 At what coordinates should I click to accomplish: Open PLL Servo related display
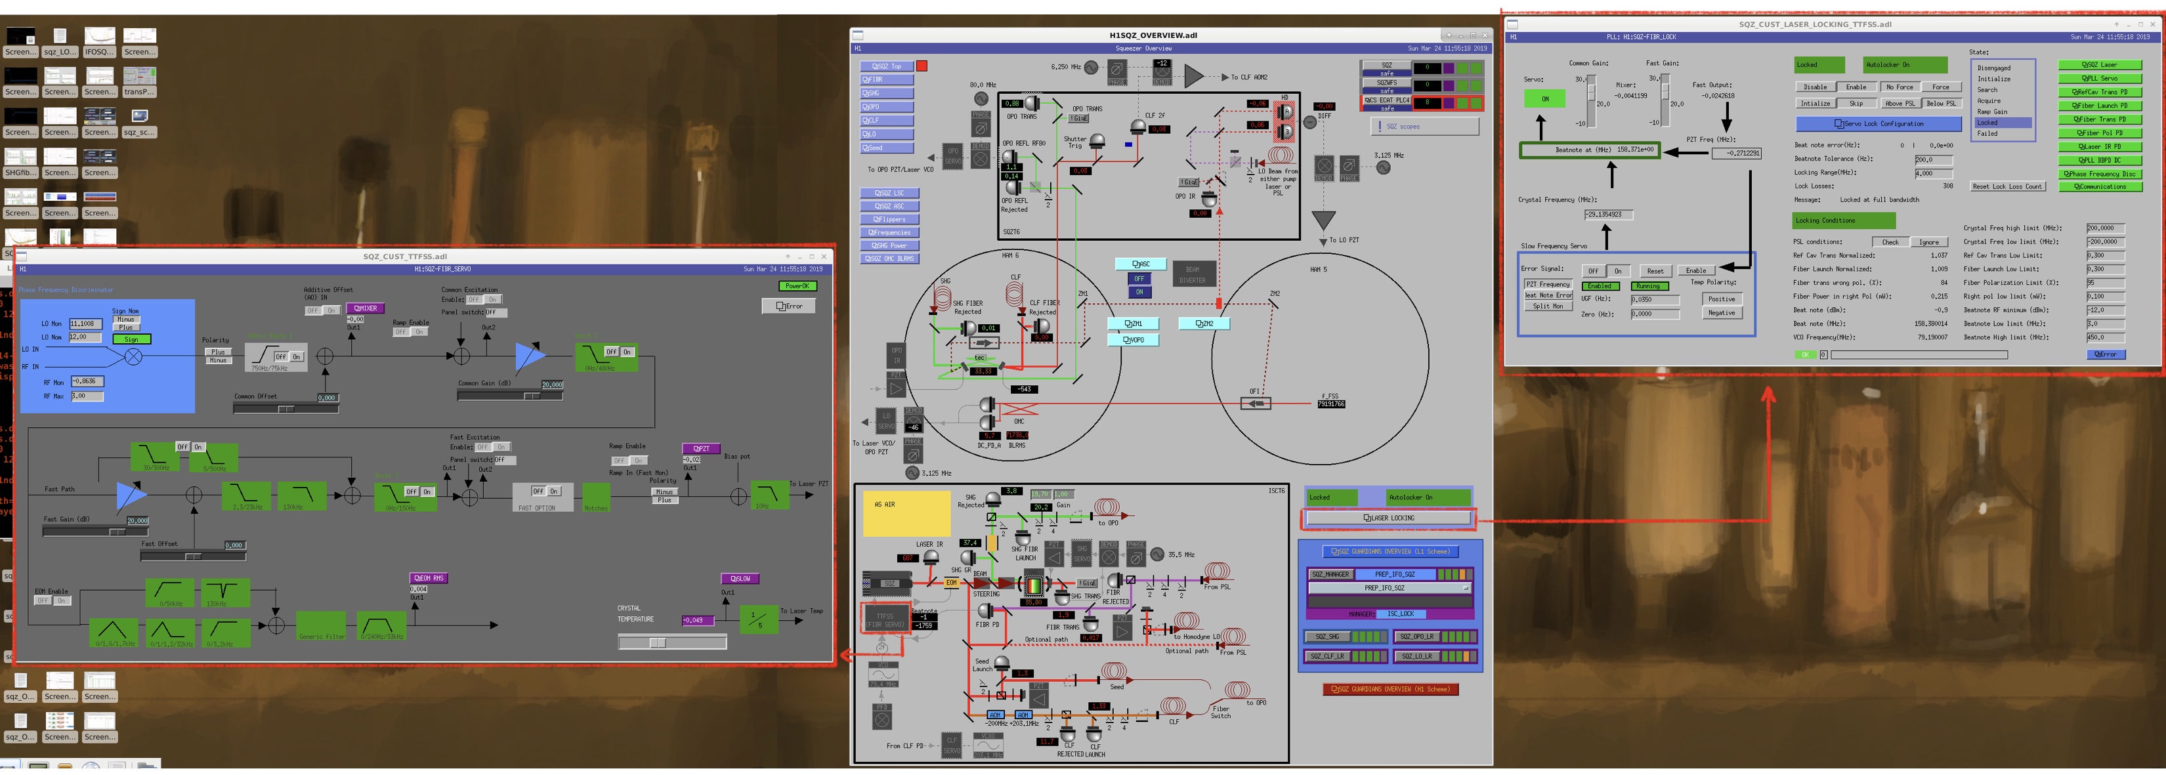2100,78
